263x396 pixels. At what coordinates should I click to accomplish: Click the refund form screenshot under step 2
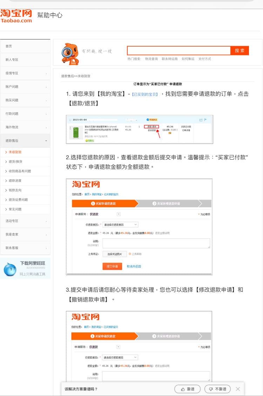tap(139, 227)
